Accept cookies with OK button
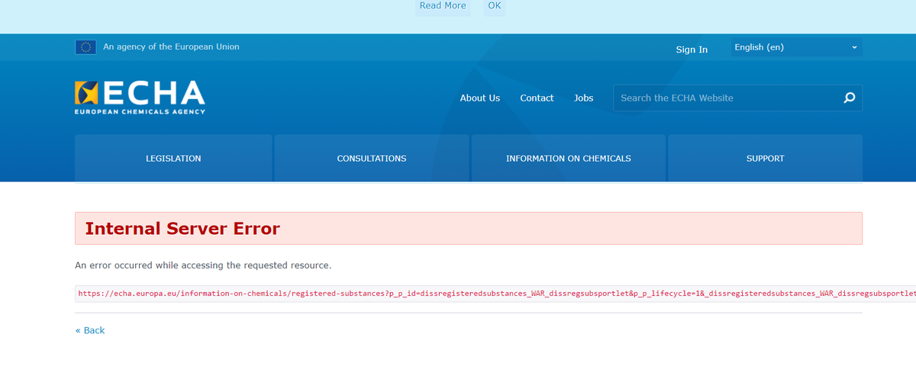 [495, 6]
